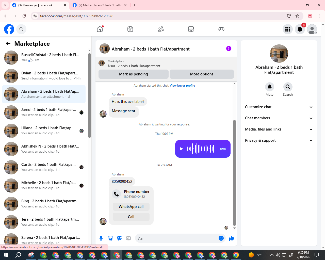Open Liliana's conversation
Screen dimensions: 325x260
[x=44, y=131]
